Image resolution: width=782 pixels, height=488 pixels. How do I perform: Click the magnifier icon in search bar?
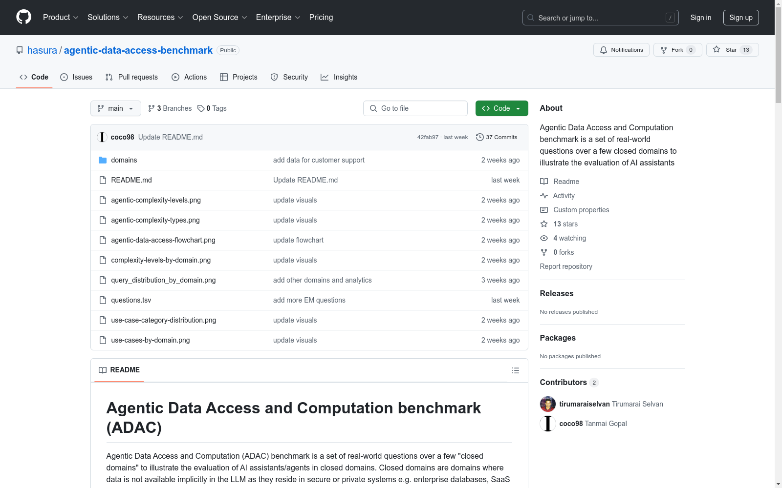pos(531,18)
